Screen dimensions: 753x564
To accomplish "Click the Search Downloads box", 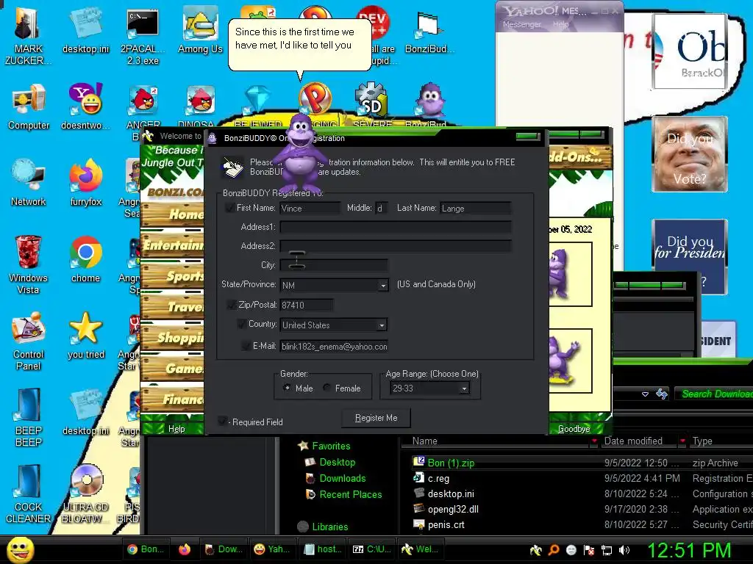I will (x=714, y=394).
